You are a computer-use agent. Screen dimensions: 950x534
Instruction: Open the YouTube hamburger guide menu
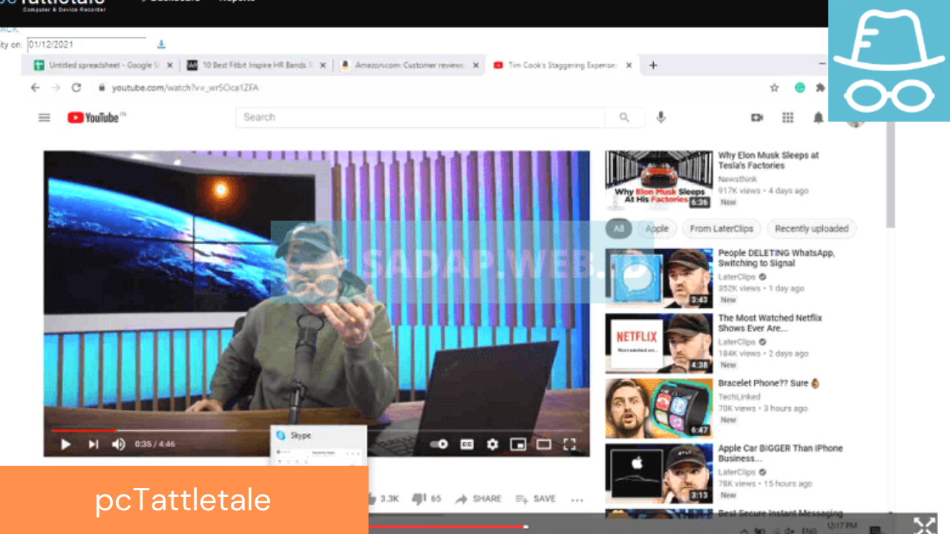click(x=45, y=117)
